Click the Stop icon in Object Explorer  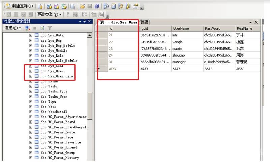35,28
